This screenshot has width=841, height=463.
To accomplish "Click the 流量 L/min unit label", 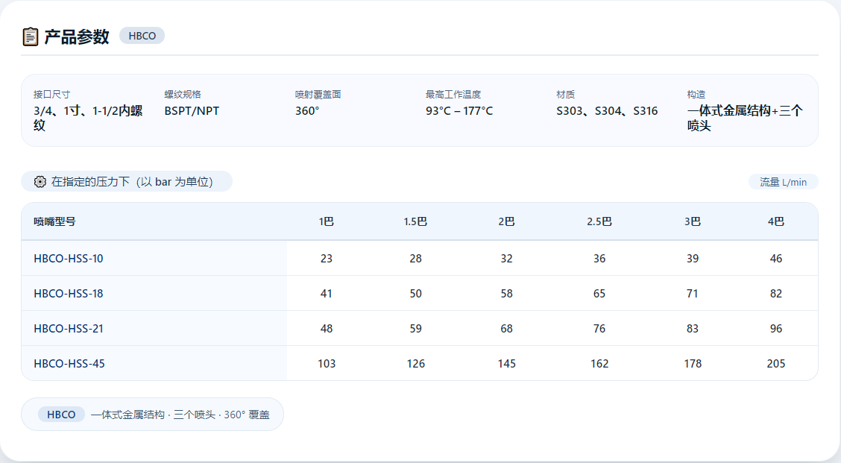I will pos(783,182).
